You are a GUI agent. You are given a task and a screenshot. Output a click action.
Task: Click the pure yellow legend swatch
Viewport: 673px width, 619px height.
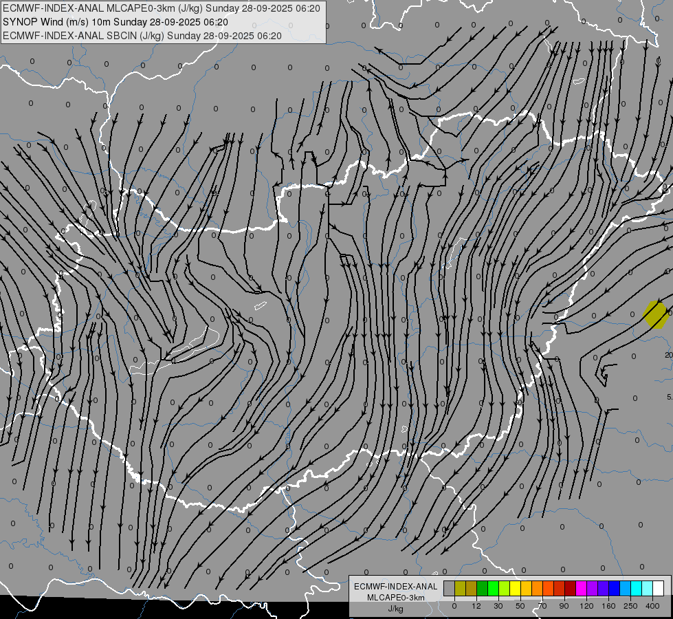pos(516,588)
